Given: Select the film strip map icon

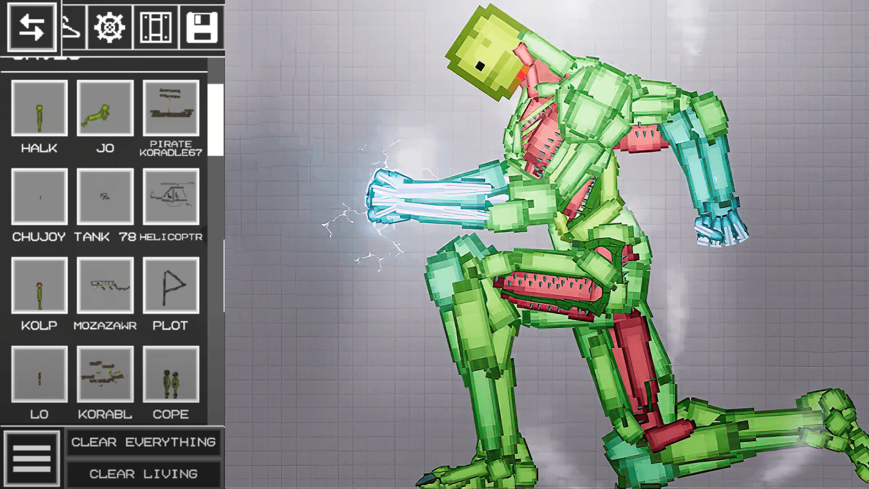Looking at the screenshot, I should click(x=156, y=28).
